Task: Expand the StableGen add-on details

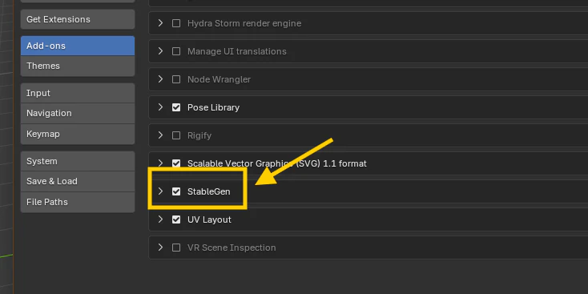Action: 160,191
